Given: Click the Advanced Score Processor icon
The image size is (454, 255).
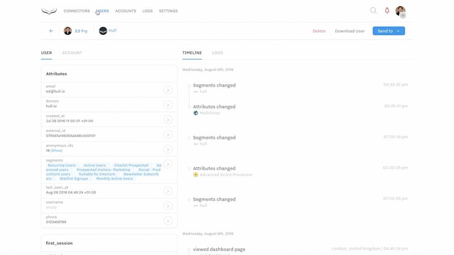Looking at the screenshot, I should point(195,175).
